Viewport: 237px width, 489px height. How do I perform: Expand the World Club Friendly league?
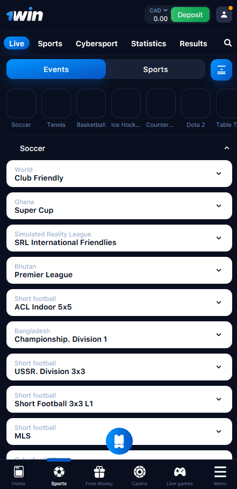(119, 174)
